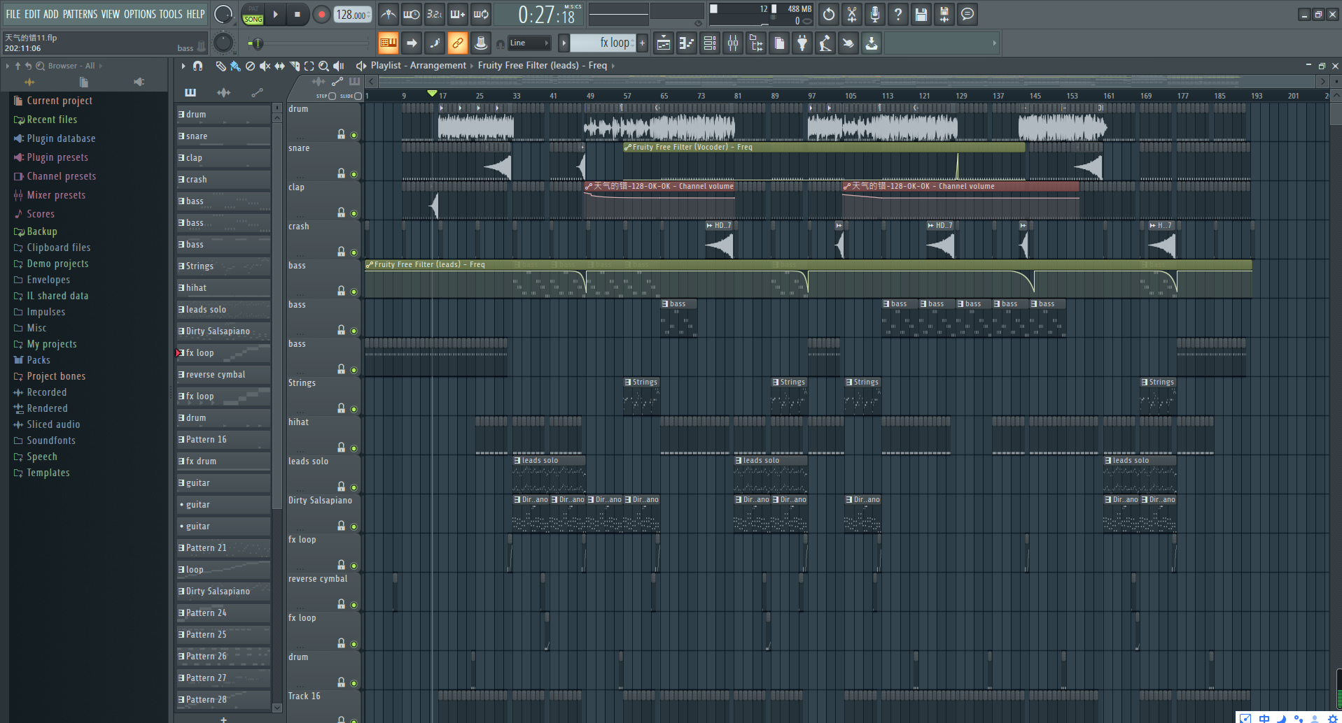Expand the Packs browser folder
Viewport: 1342px width, 723px height.
click(39, 360)
